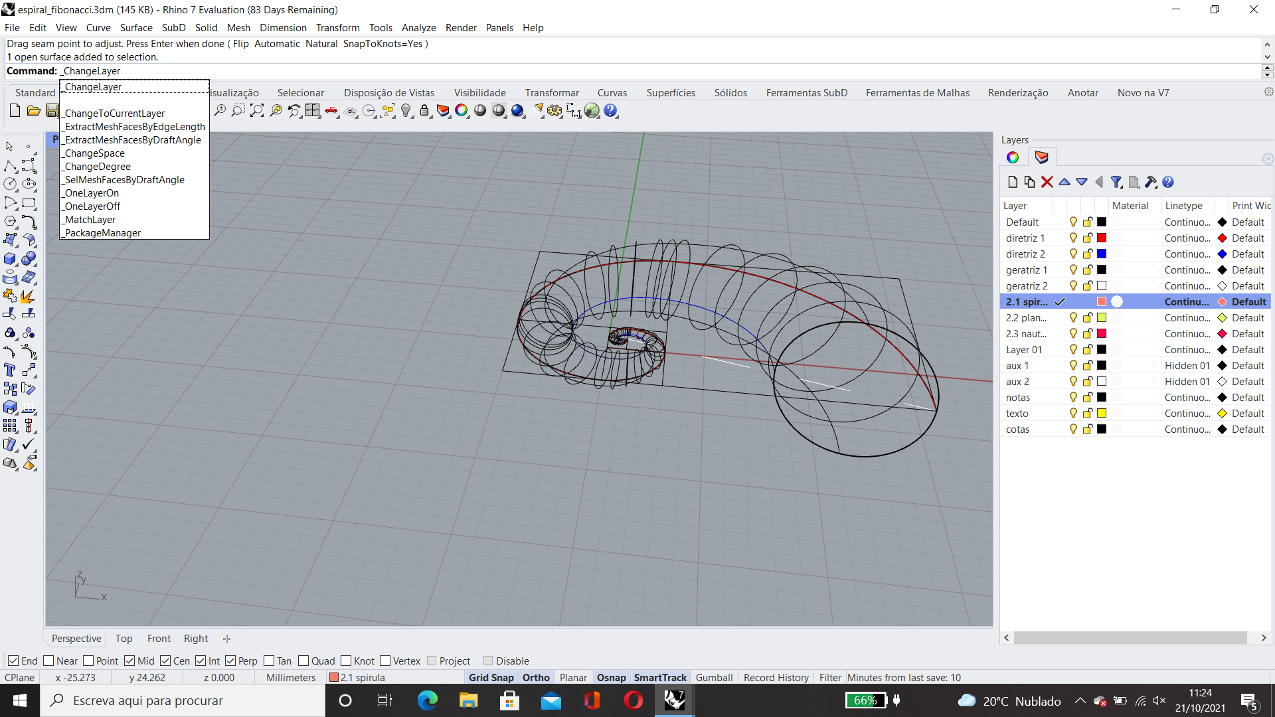Toggle the Mid osnap checkbox
Viewport: 1275px width, 717px height.
point(129,661)
